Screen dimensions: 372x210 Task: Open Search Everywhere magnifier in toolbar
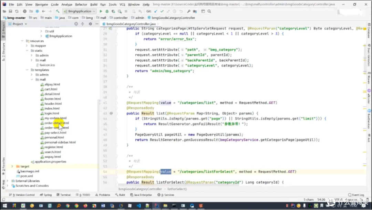pyautogui.click(x=209, y=11)
